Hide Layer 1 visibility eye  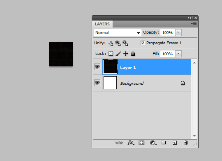pyautogui.click(x=97, y=67)
